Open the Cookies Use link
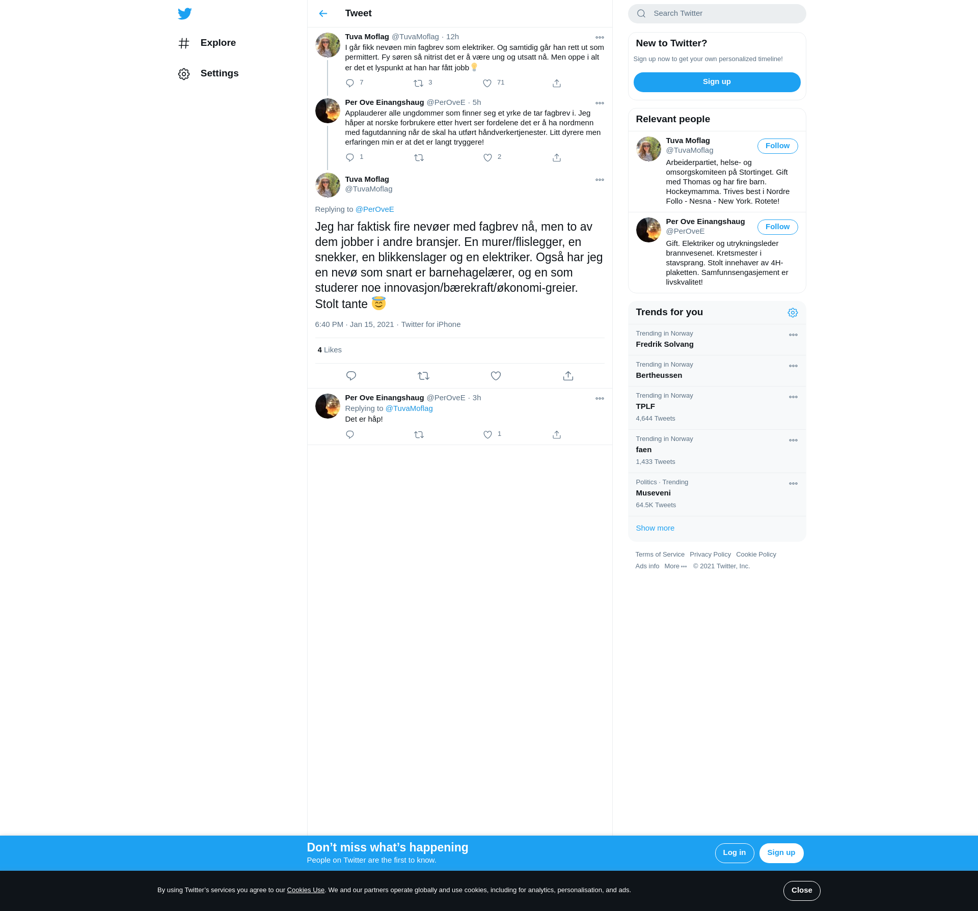The height and width of the screenshot is (911, 978). pos(306,890)
